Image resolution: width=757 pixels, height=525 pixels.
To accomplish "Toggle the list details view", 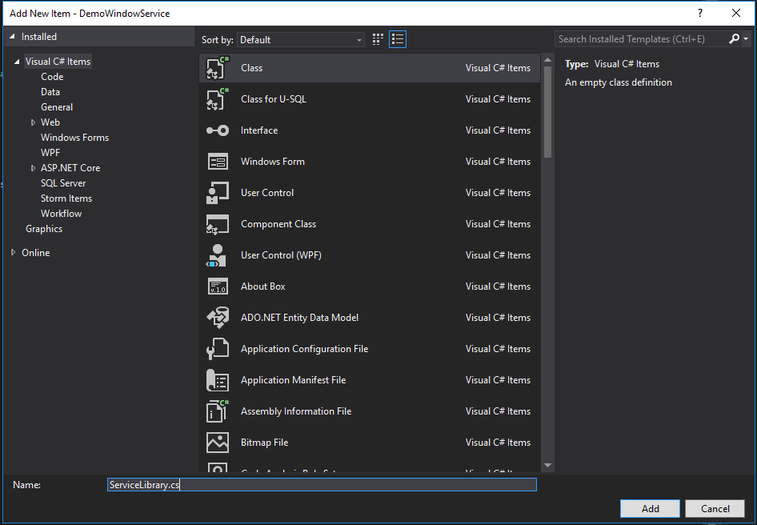I will click(x=397, y=38).
